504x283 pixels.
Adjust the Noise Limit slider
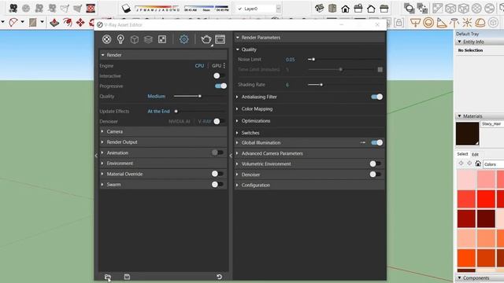point(313,60)
